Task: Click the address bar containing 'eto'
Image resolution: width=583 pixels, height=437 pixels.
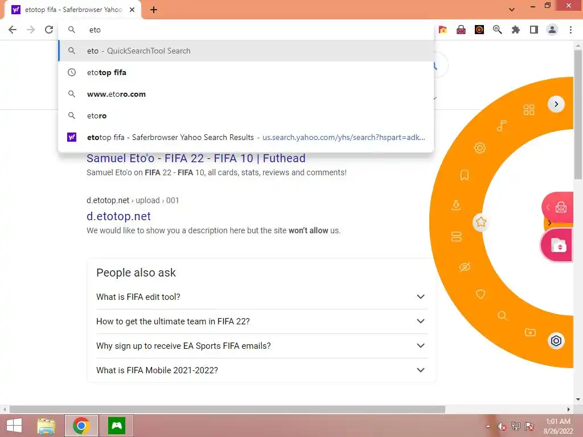Action: [246, 30]
